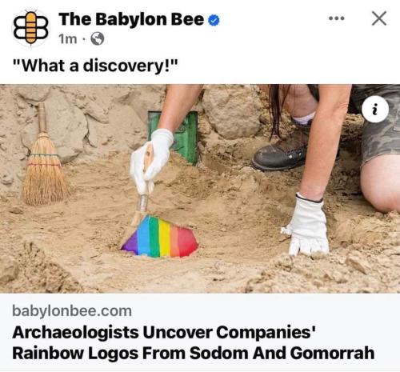Open the archaeology dig article image

coord(200,189)
